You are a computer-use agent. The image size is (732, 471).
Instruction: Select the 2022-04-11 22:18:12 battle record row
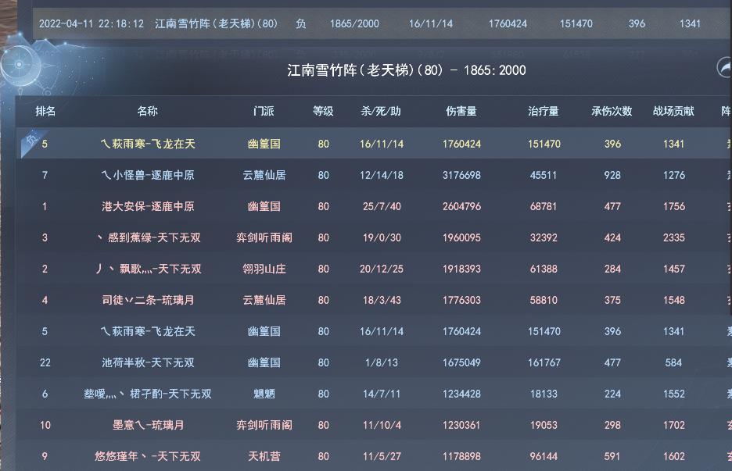click(x=382, y=23)
